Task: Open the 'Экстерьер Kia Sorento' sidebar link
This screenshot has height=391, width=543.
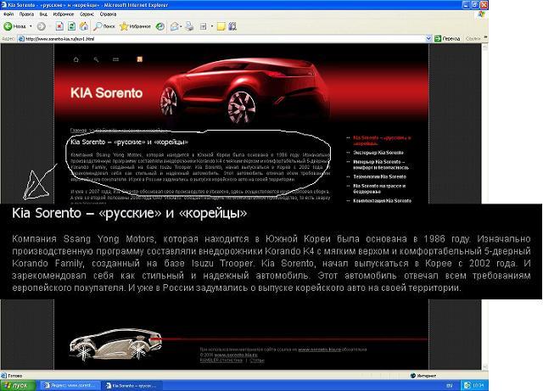Action: 378,152
